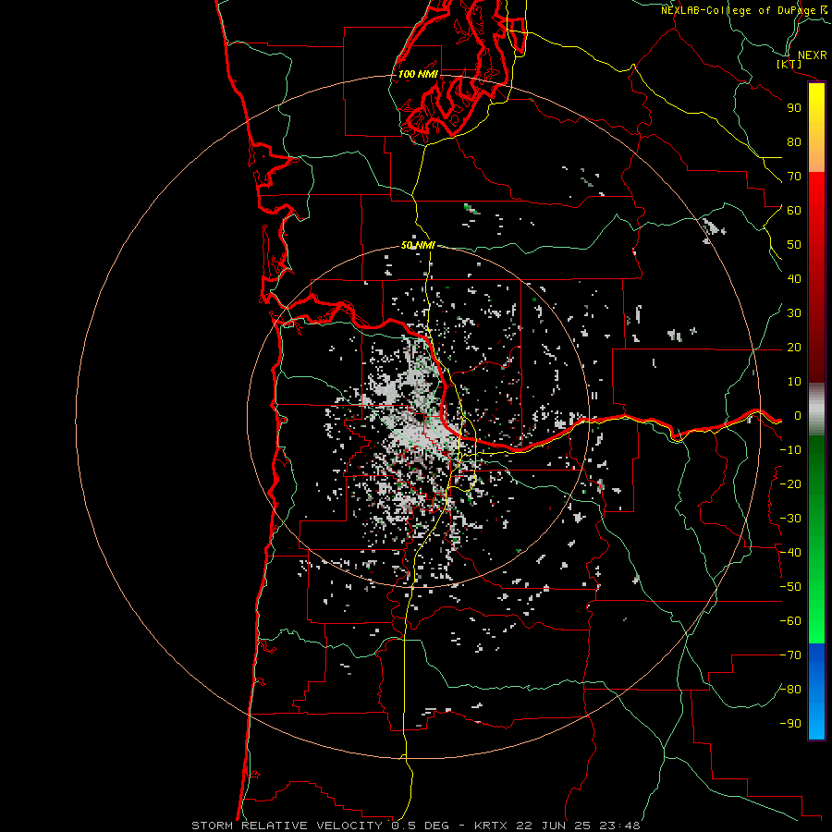This screenshot has height=832, width=832.
Task: Click the 50 NMI range ring label
Action: coord(418,245)
